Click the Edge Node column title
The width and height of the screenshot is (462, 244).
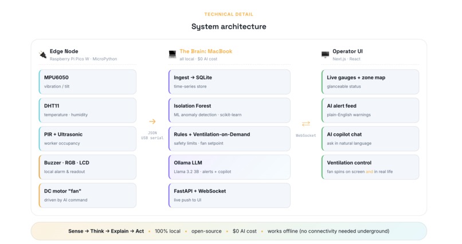coord(64,51)
